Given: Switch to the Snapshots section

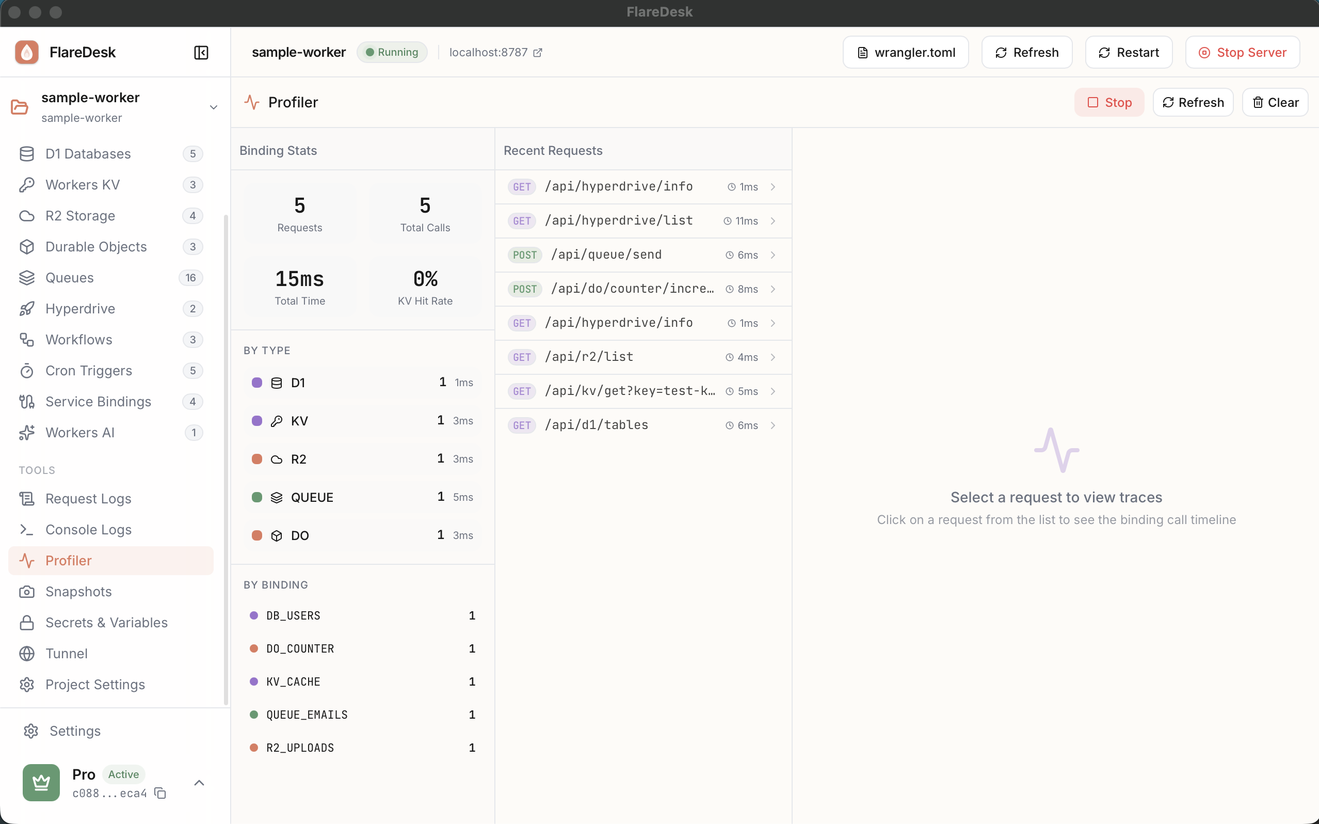Looking at the screenshot, I should coord(78,591).
